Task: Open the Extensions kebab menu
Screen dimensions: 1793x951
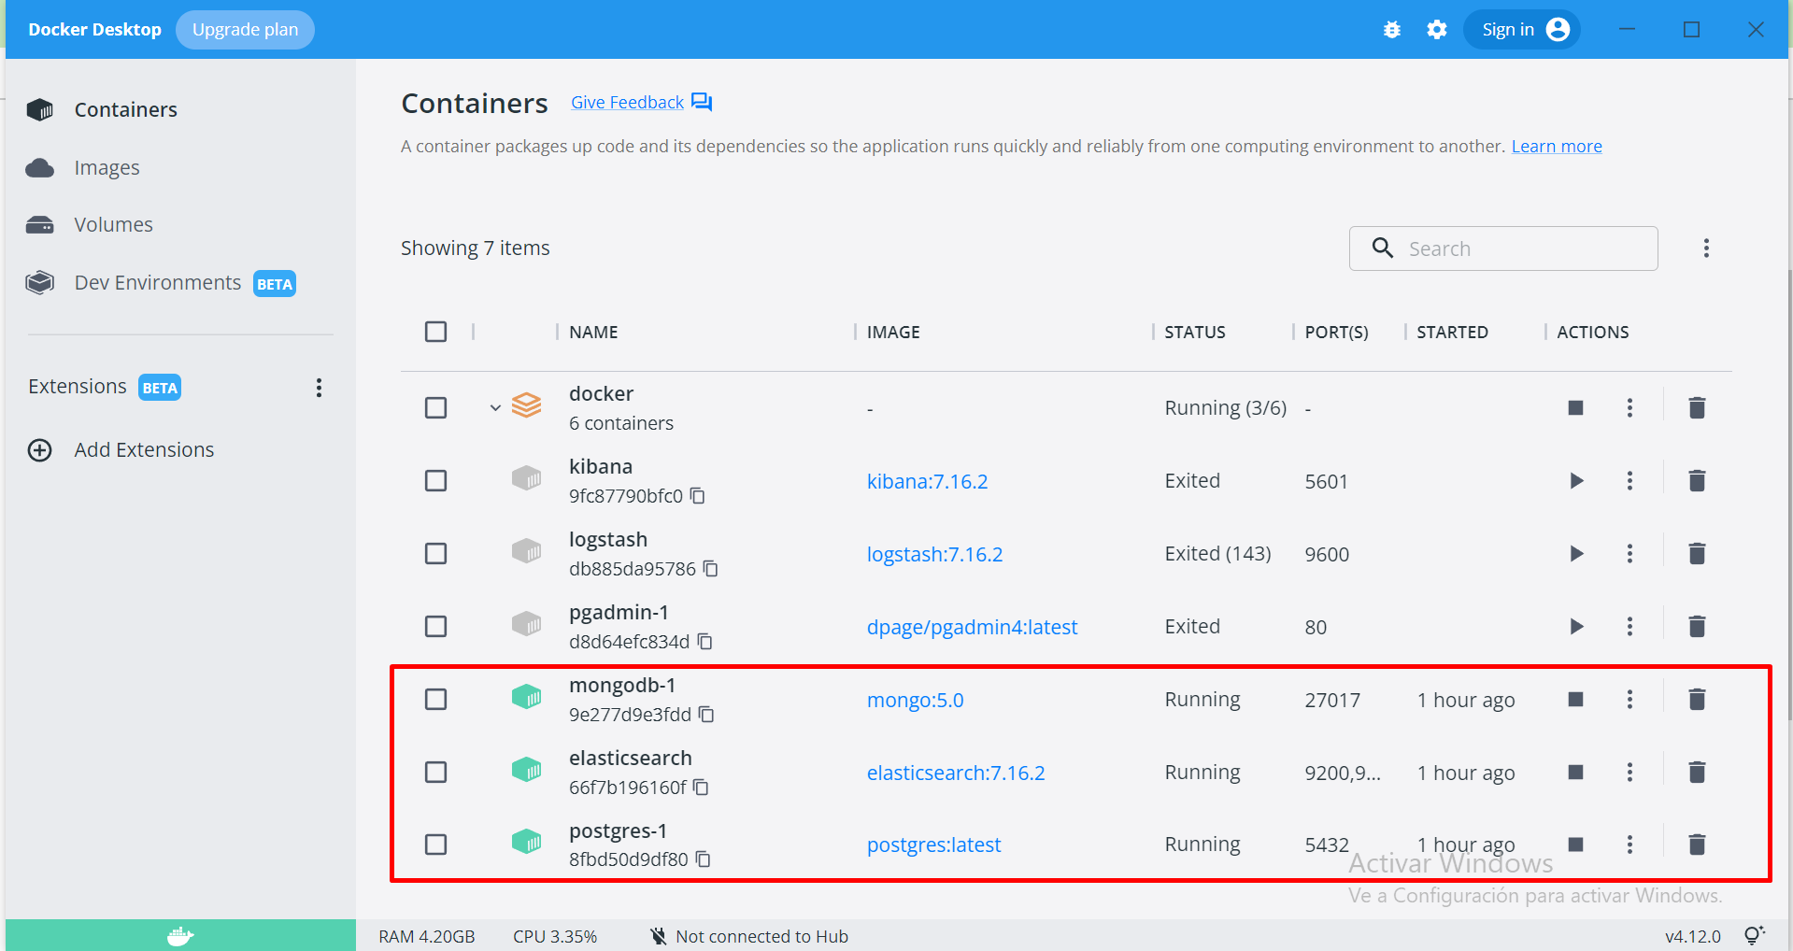Action: pyautogui.click(x=319, y=388)
